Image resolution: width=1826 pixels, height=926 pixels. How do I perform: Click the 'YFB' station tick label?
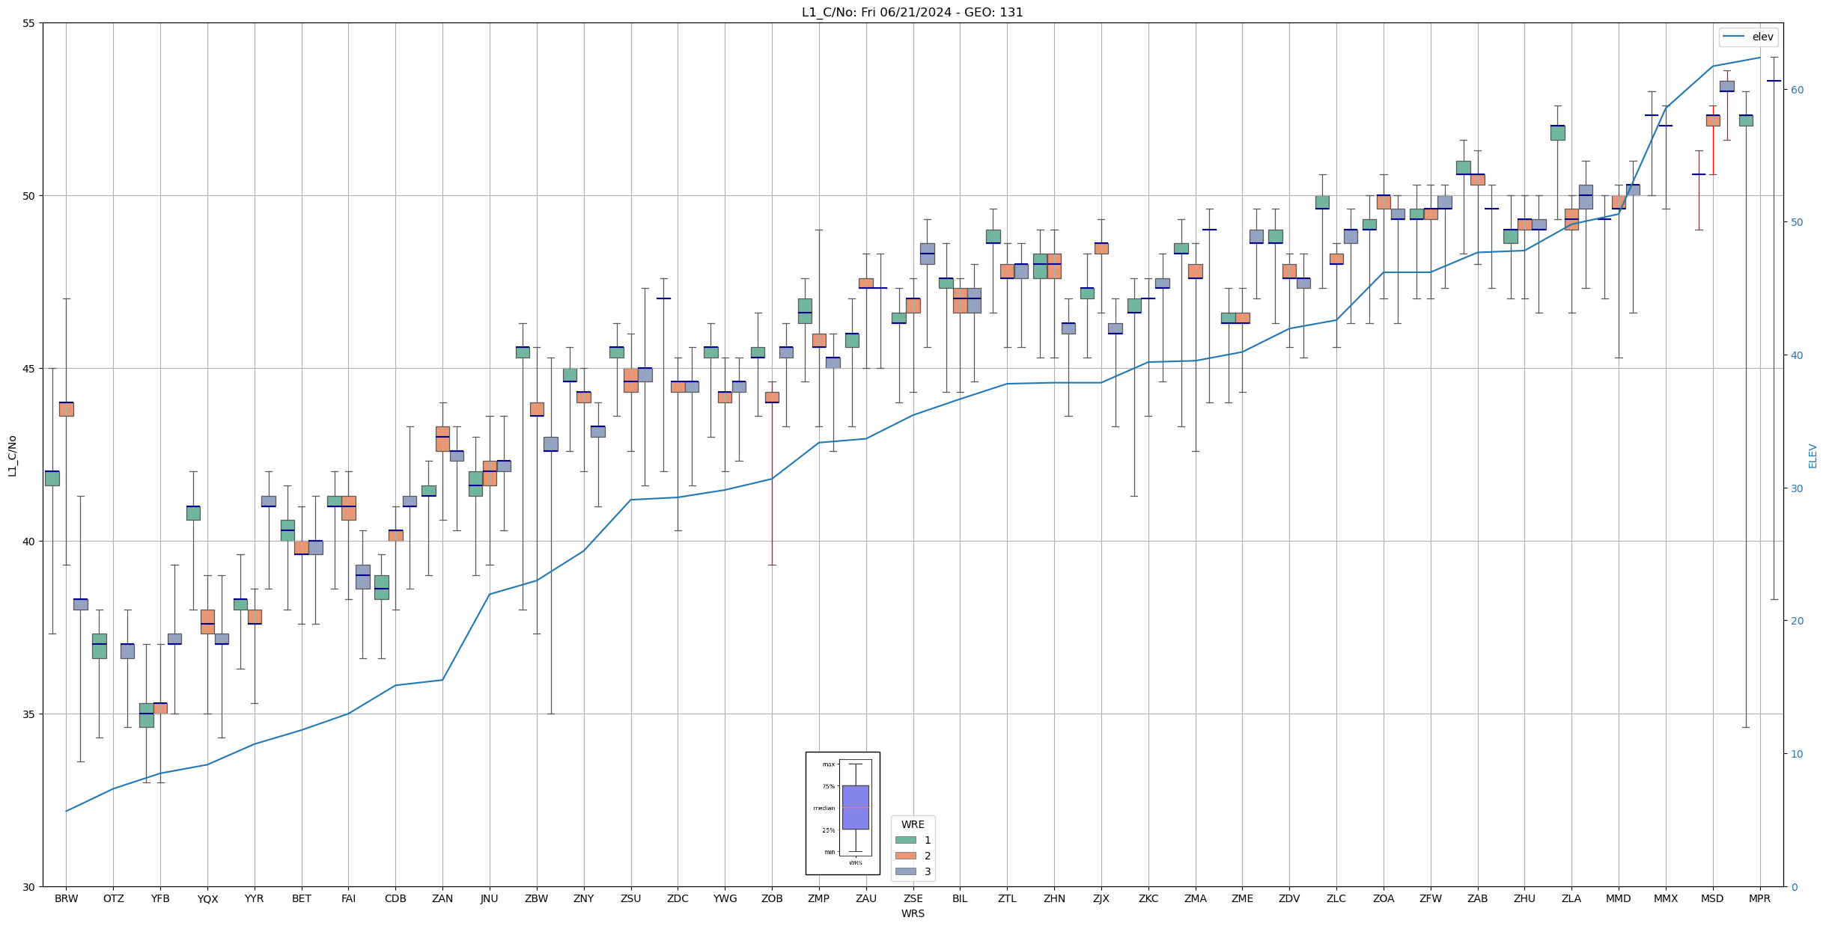coord(160,898)
